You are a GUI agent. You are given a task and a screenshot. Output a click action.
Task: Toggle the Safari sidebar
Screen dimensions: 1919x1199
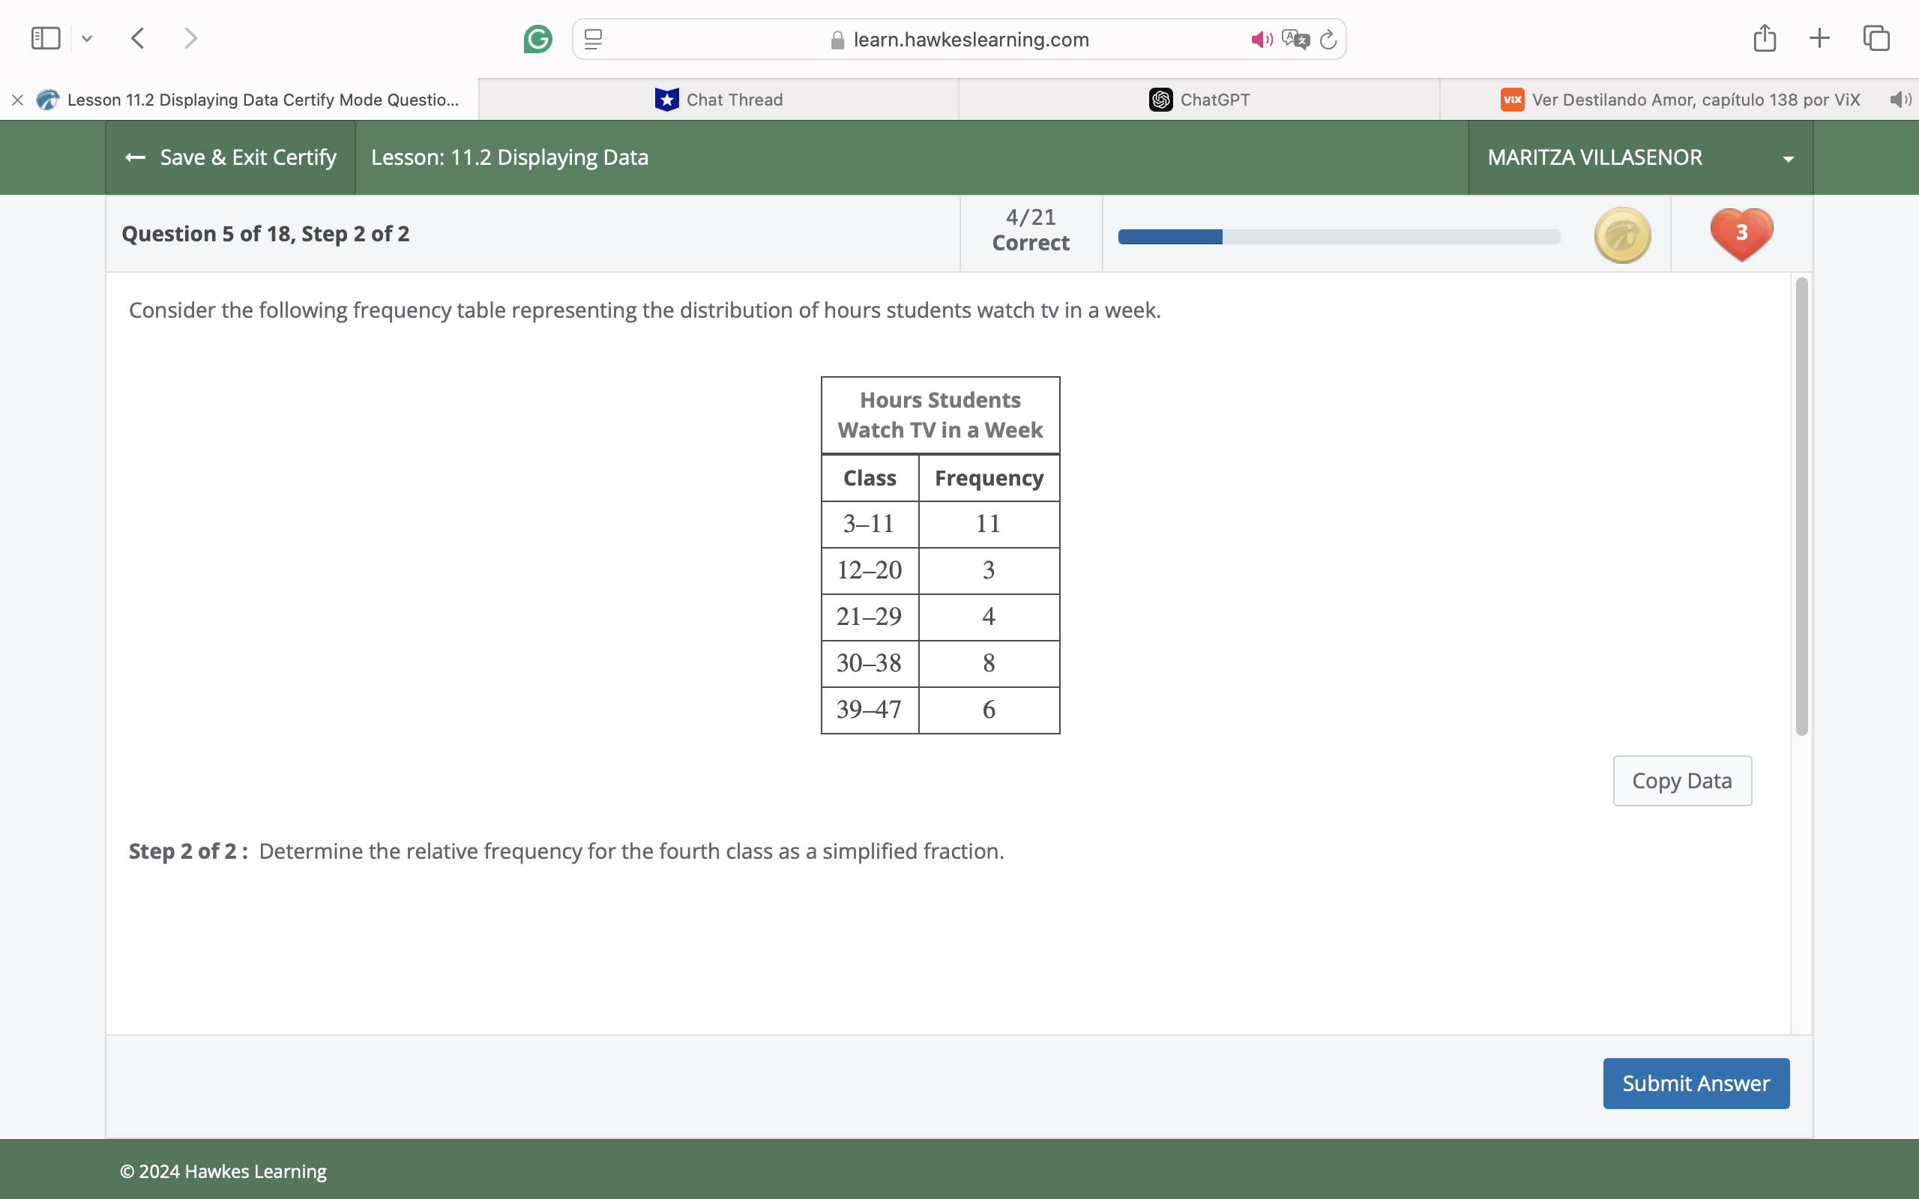pyautogui.click(x=44, y=37)
